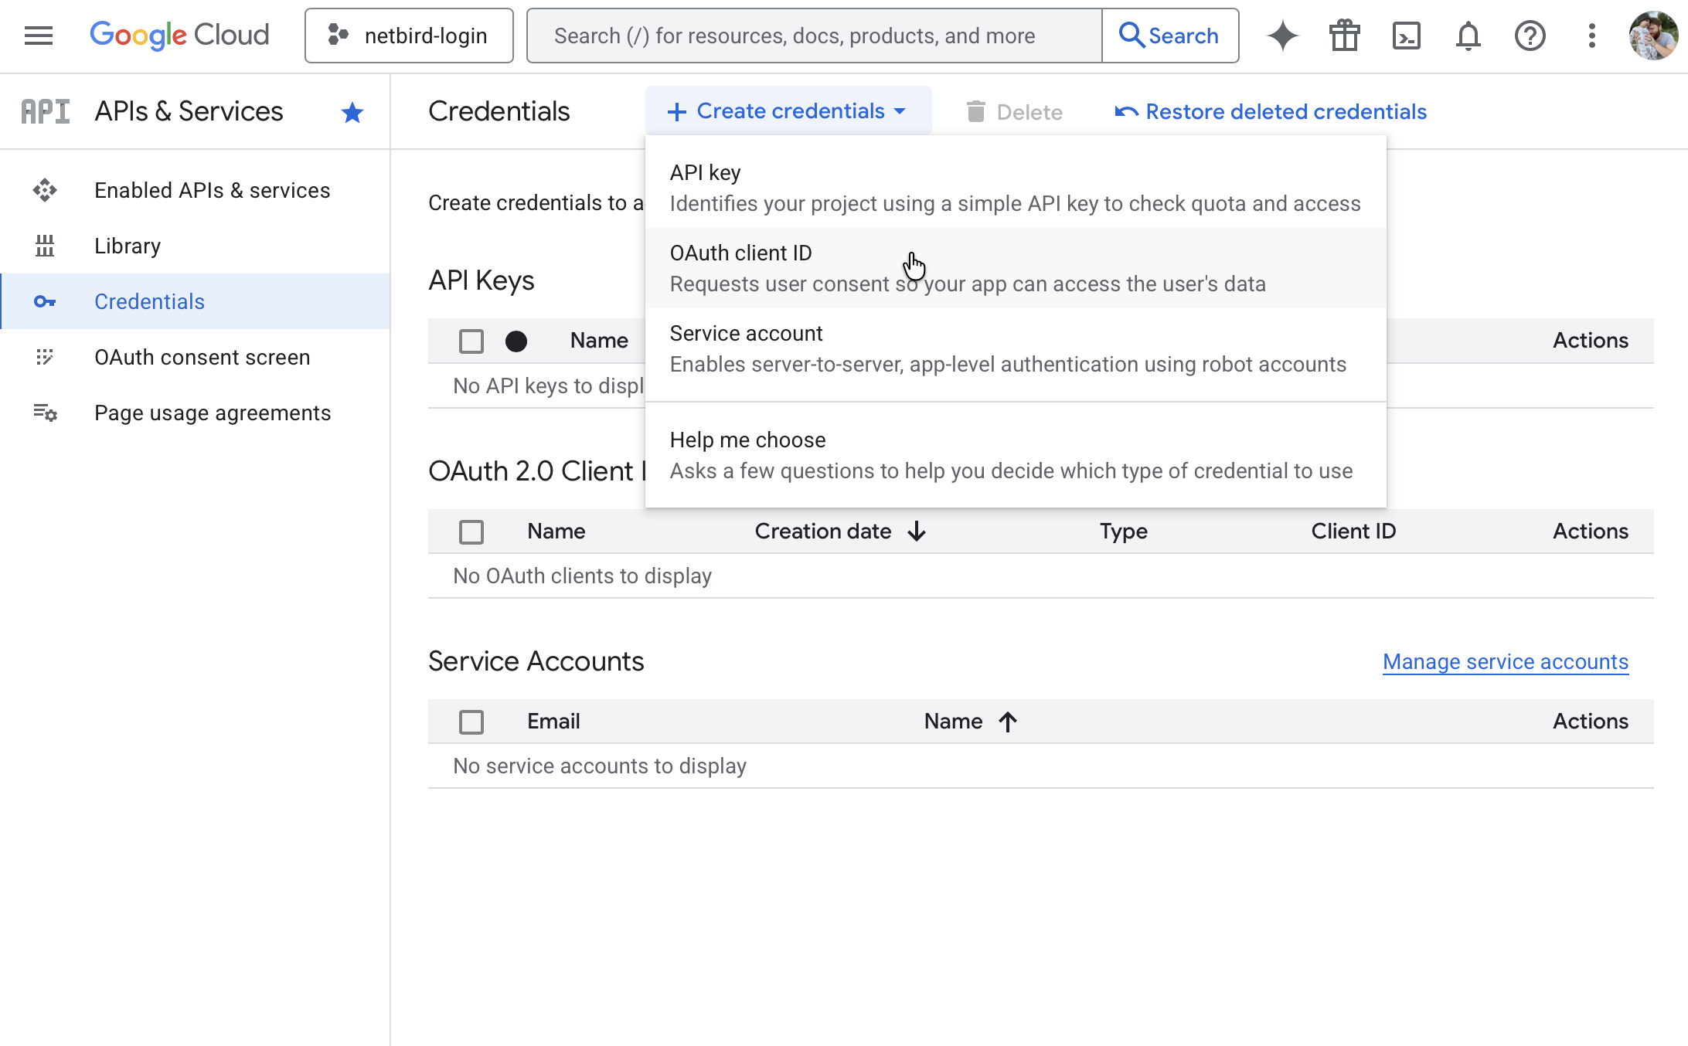
Task: Check the OAuth clients select-all checkbox
Action: [x=471, y=531]
